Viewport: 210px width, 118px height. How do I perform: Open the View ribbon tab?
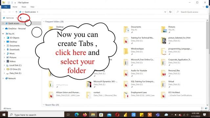[x=32, y=7]
